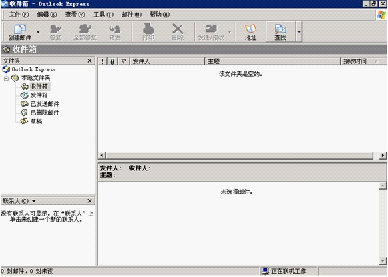Click preview pane scroll up arrow
Viewport: 388px width, 277px height.
[x=383, y=186]
